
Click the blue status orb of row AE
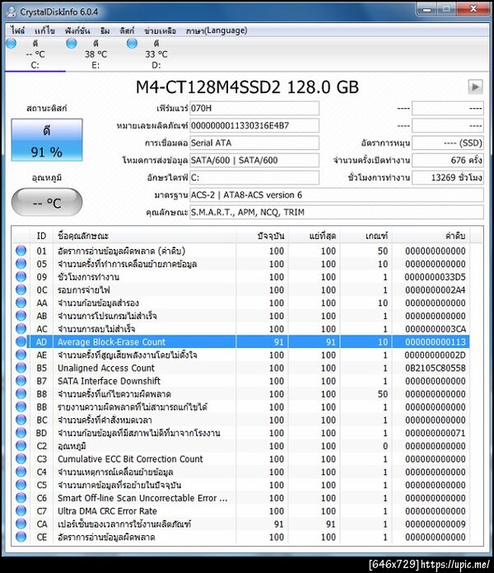21,355
